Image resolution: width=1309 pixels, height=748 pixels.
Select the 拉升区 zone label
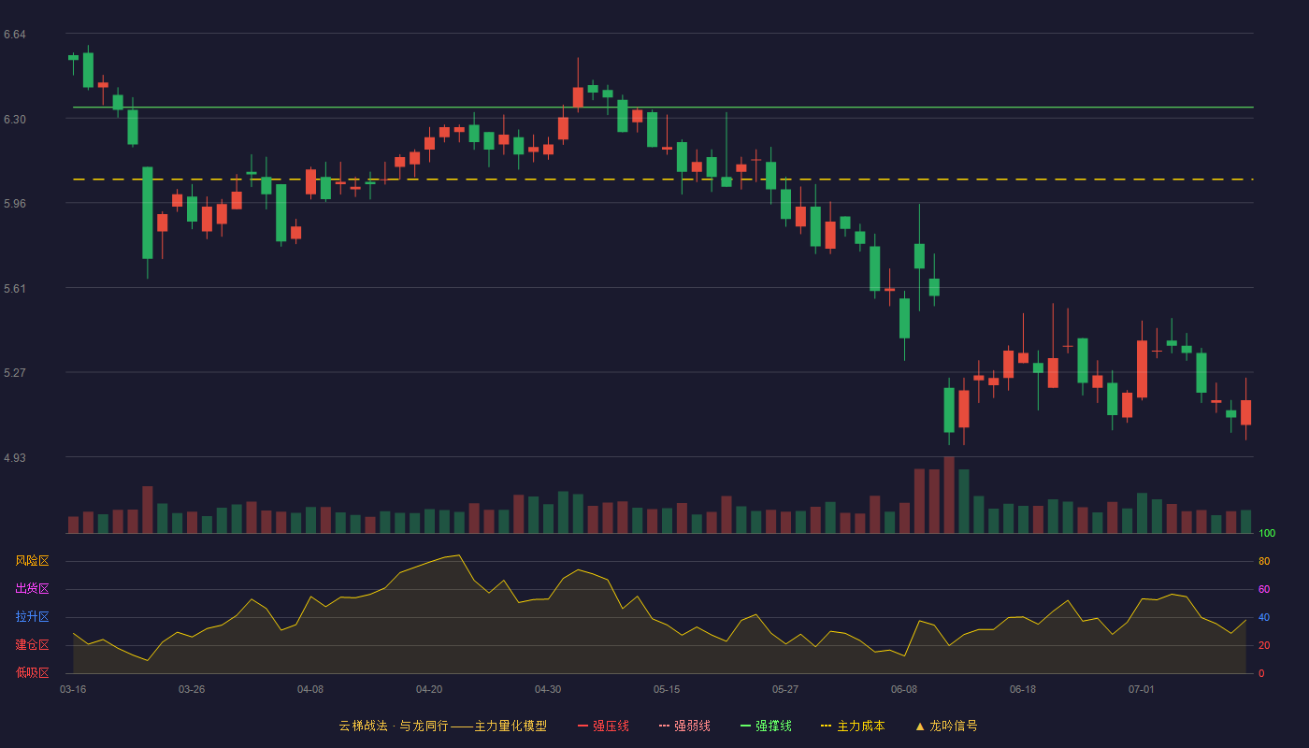click(32, 617)
